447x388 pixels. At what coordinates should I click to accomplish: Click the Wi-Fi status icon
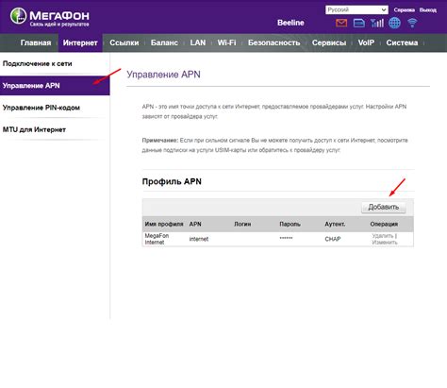point(412,23)
